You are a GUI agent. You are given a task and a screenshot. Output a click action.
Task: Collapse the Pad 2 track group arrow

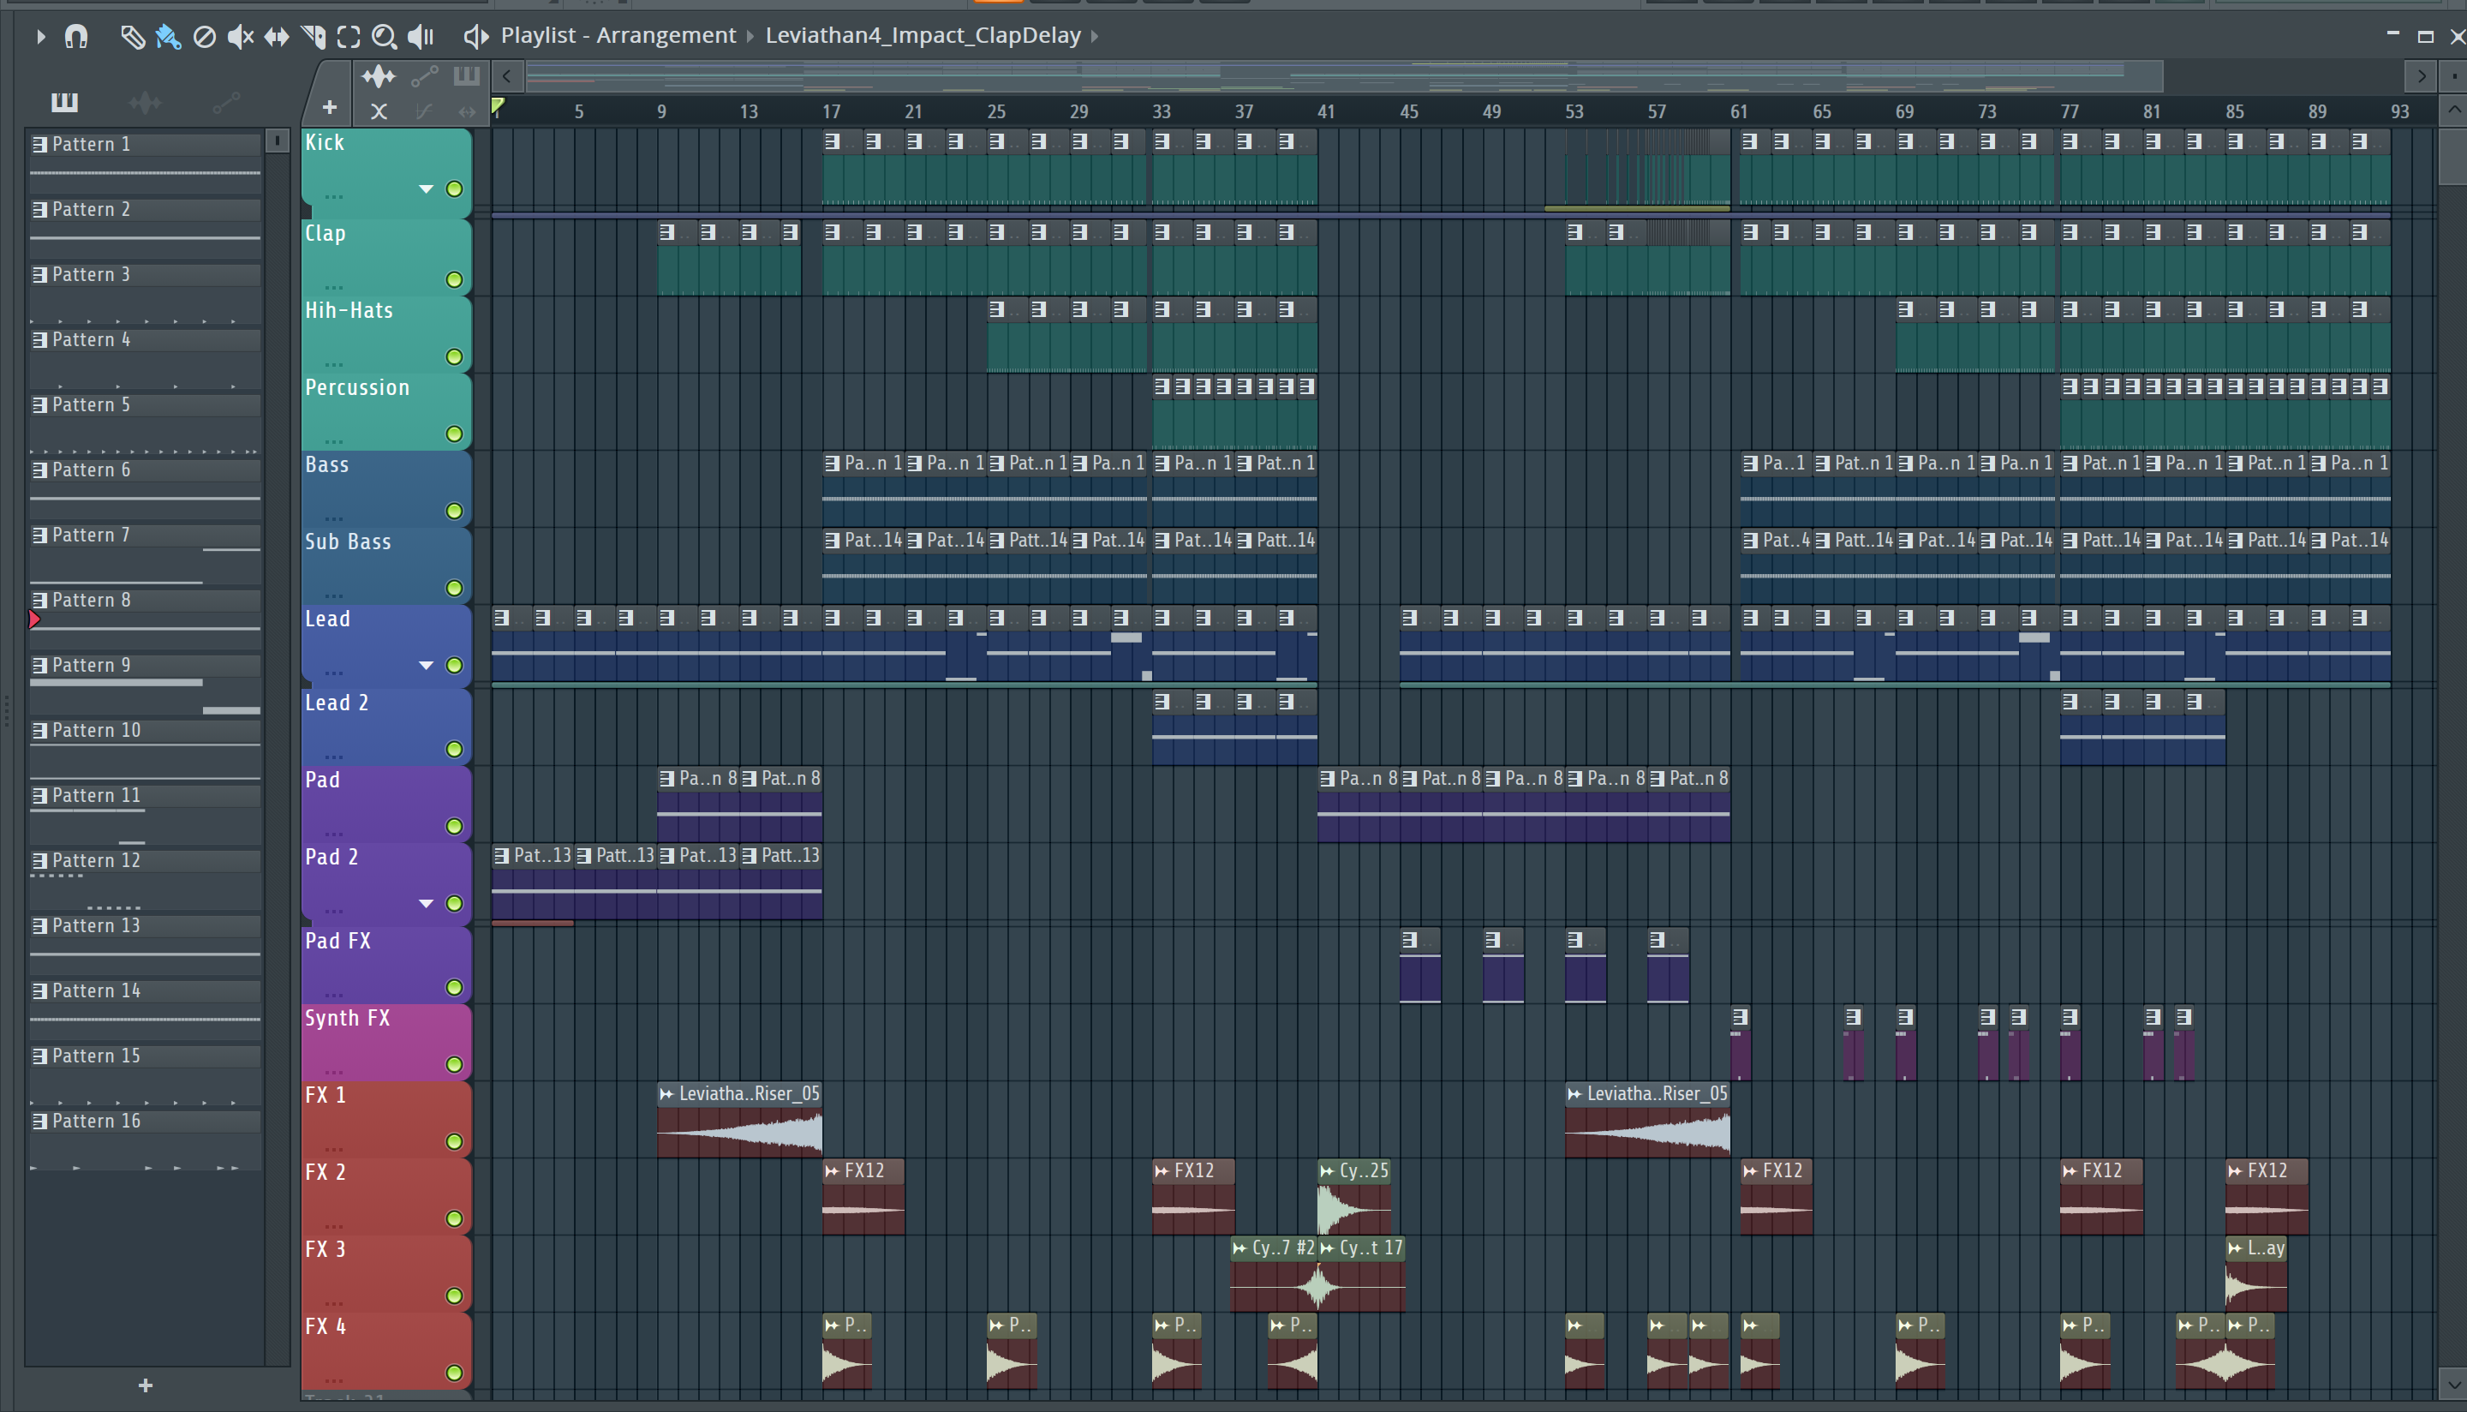426,904
